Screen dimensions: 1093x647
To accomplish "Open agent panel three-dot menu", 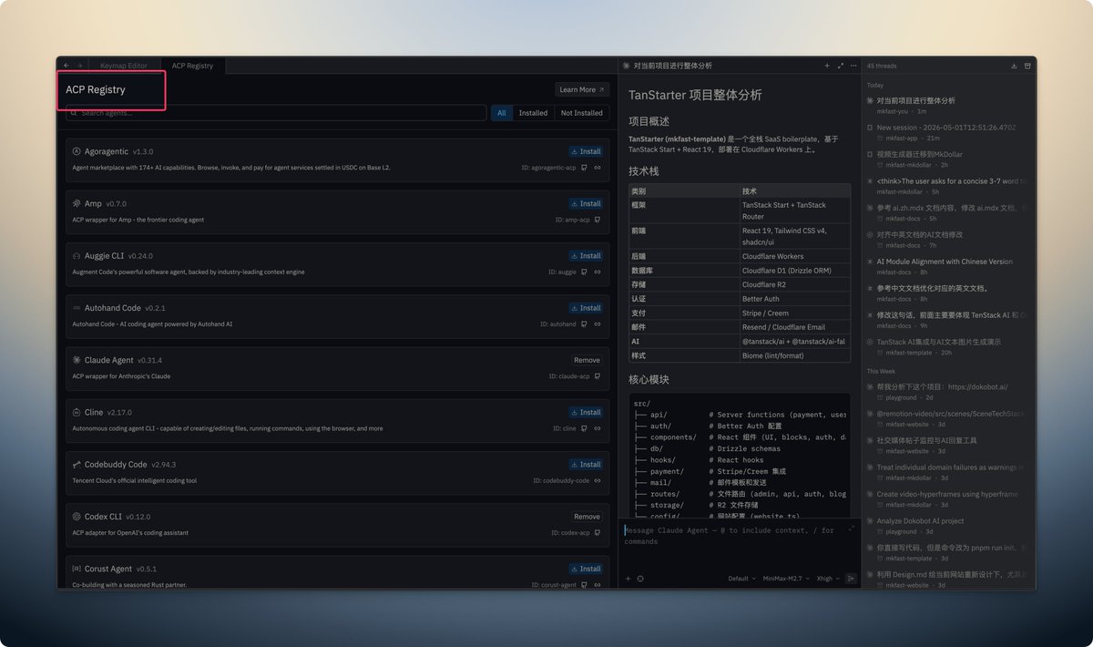I will pos(853,66).
